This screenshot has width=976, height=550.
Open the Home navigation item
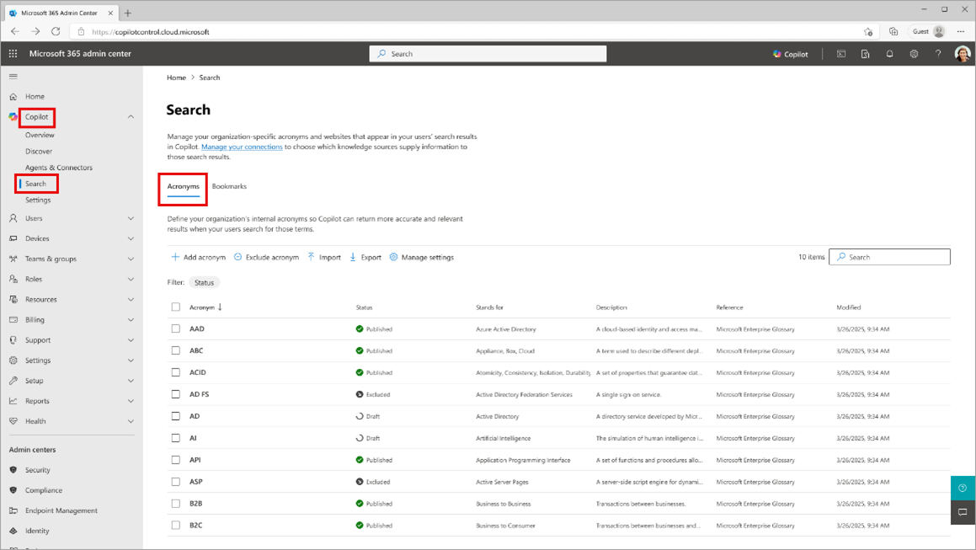35,97
